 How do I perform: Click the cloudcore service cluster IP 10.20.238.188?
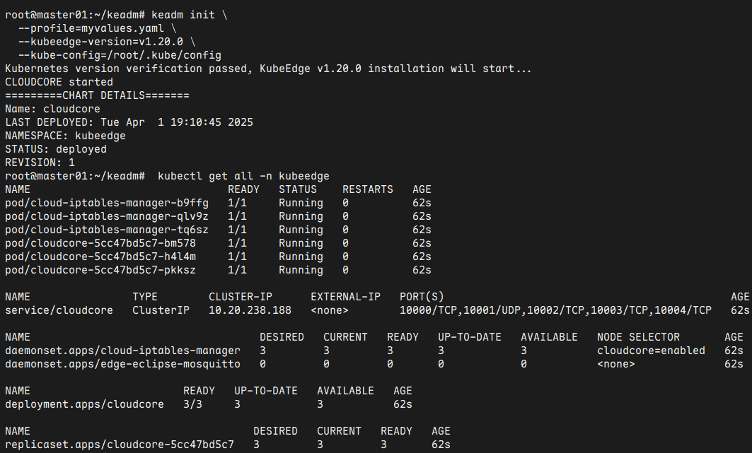click(250, 310)
